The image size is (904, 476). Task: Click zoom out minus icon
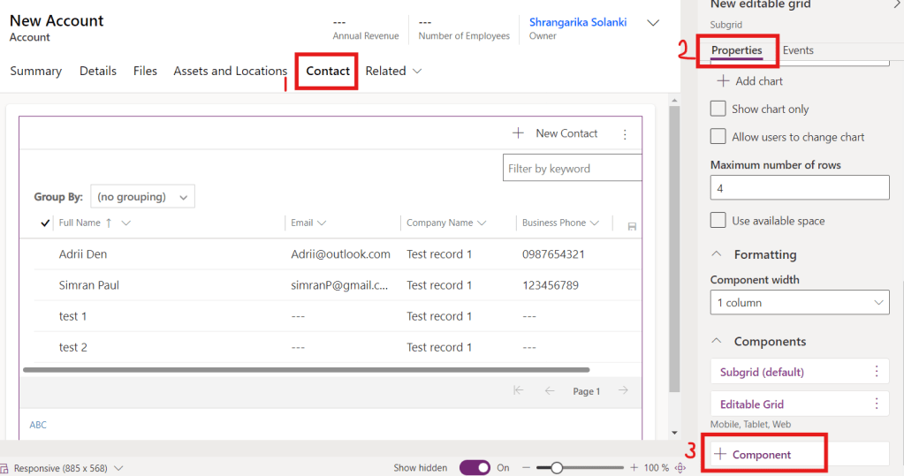click(527, 467)
